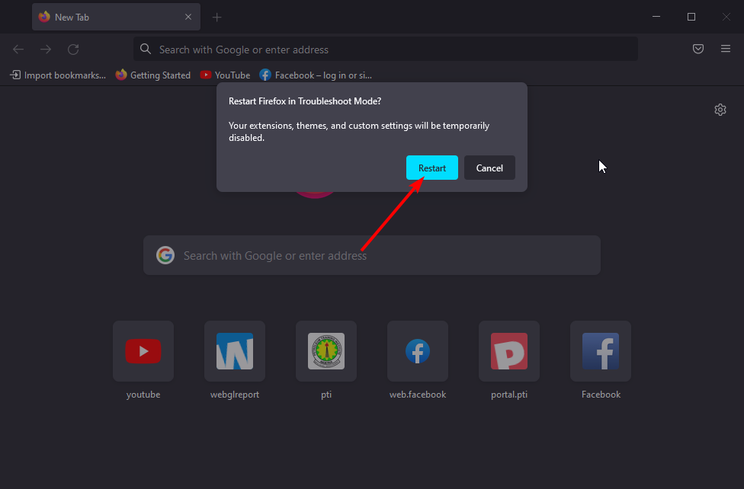Open new tab with plus icon
This screenshot has width=744, height=489.
[216, 18]
